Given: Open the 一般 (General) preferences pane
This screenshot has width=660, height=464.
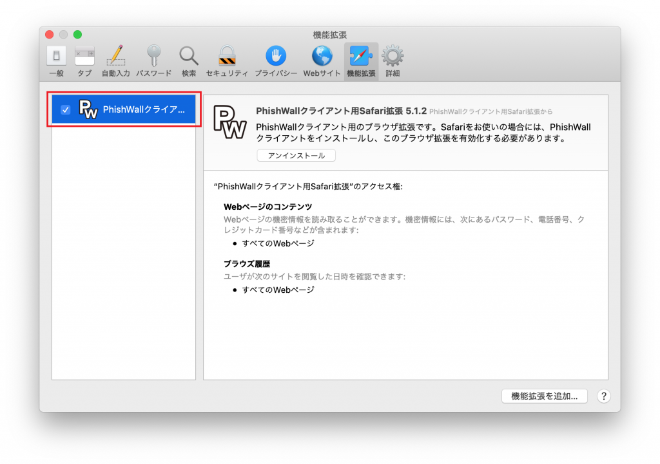Looking at the screenshot, I should tap(57, 61).
